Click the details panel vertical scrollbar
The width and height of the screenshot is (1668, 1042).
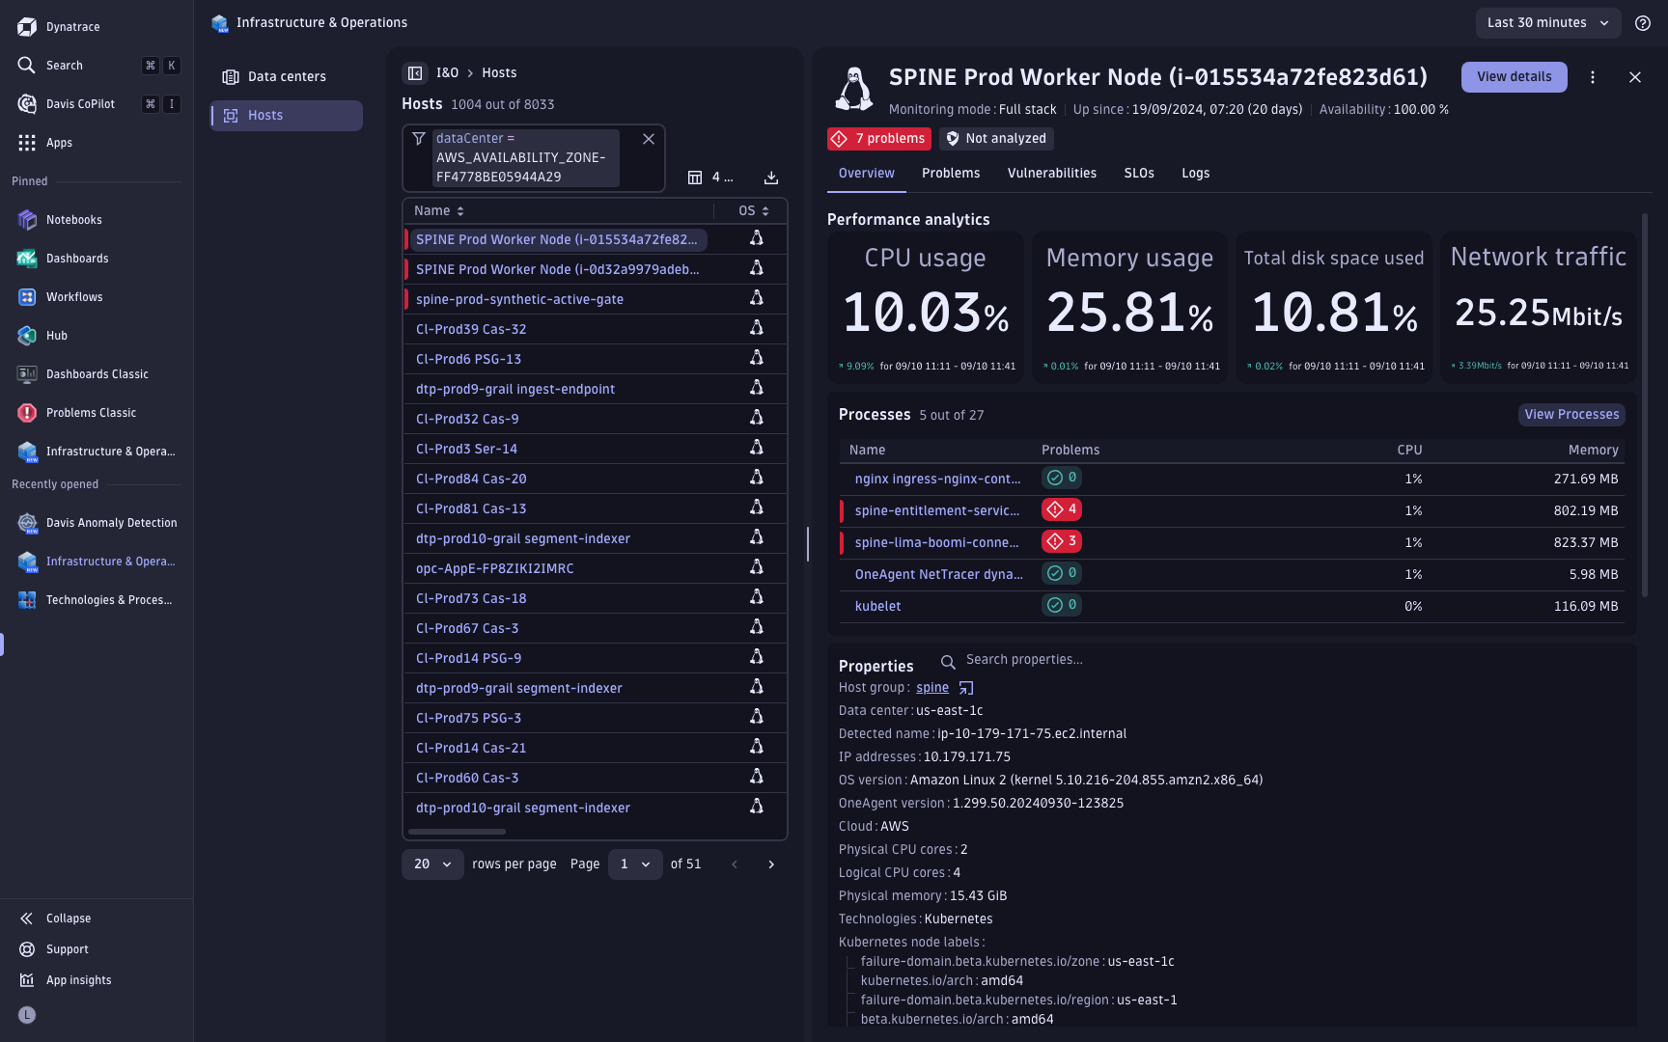pos(1645,405)
